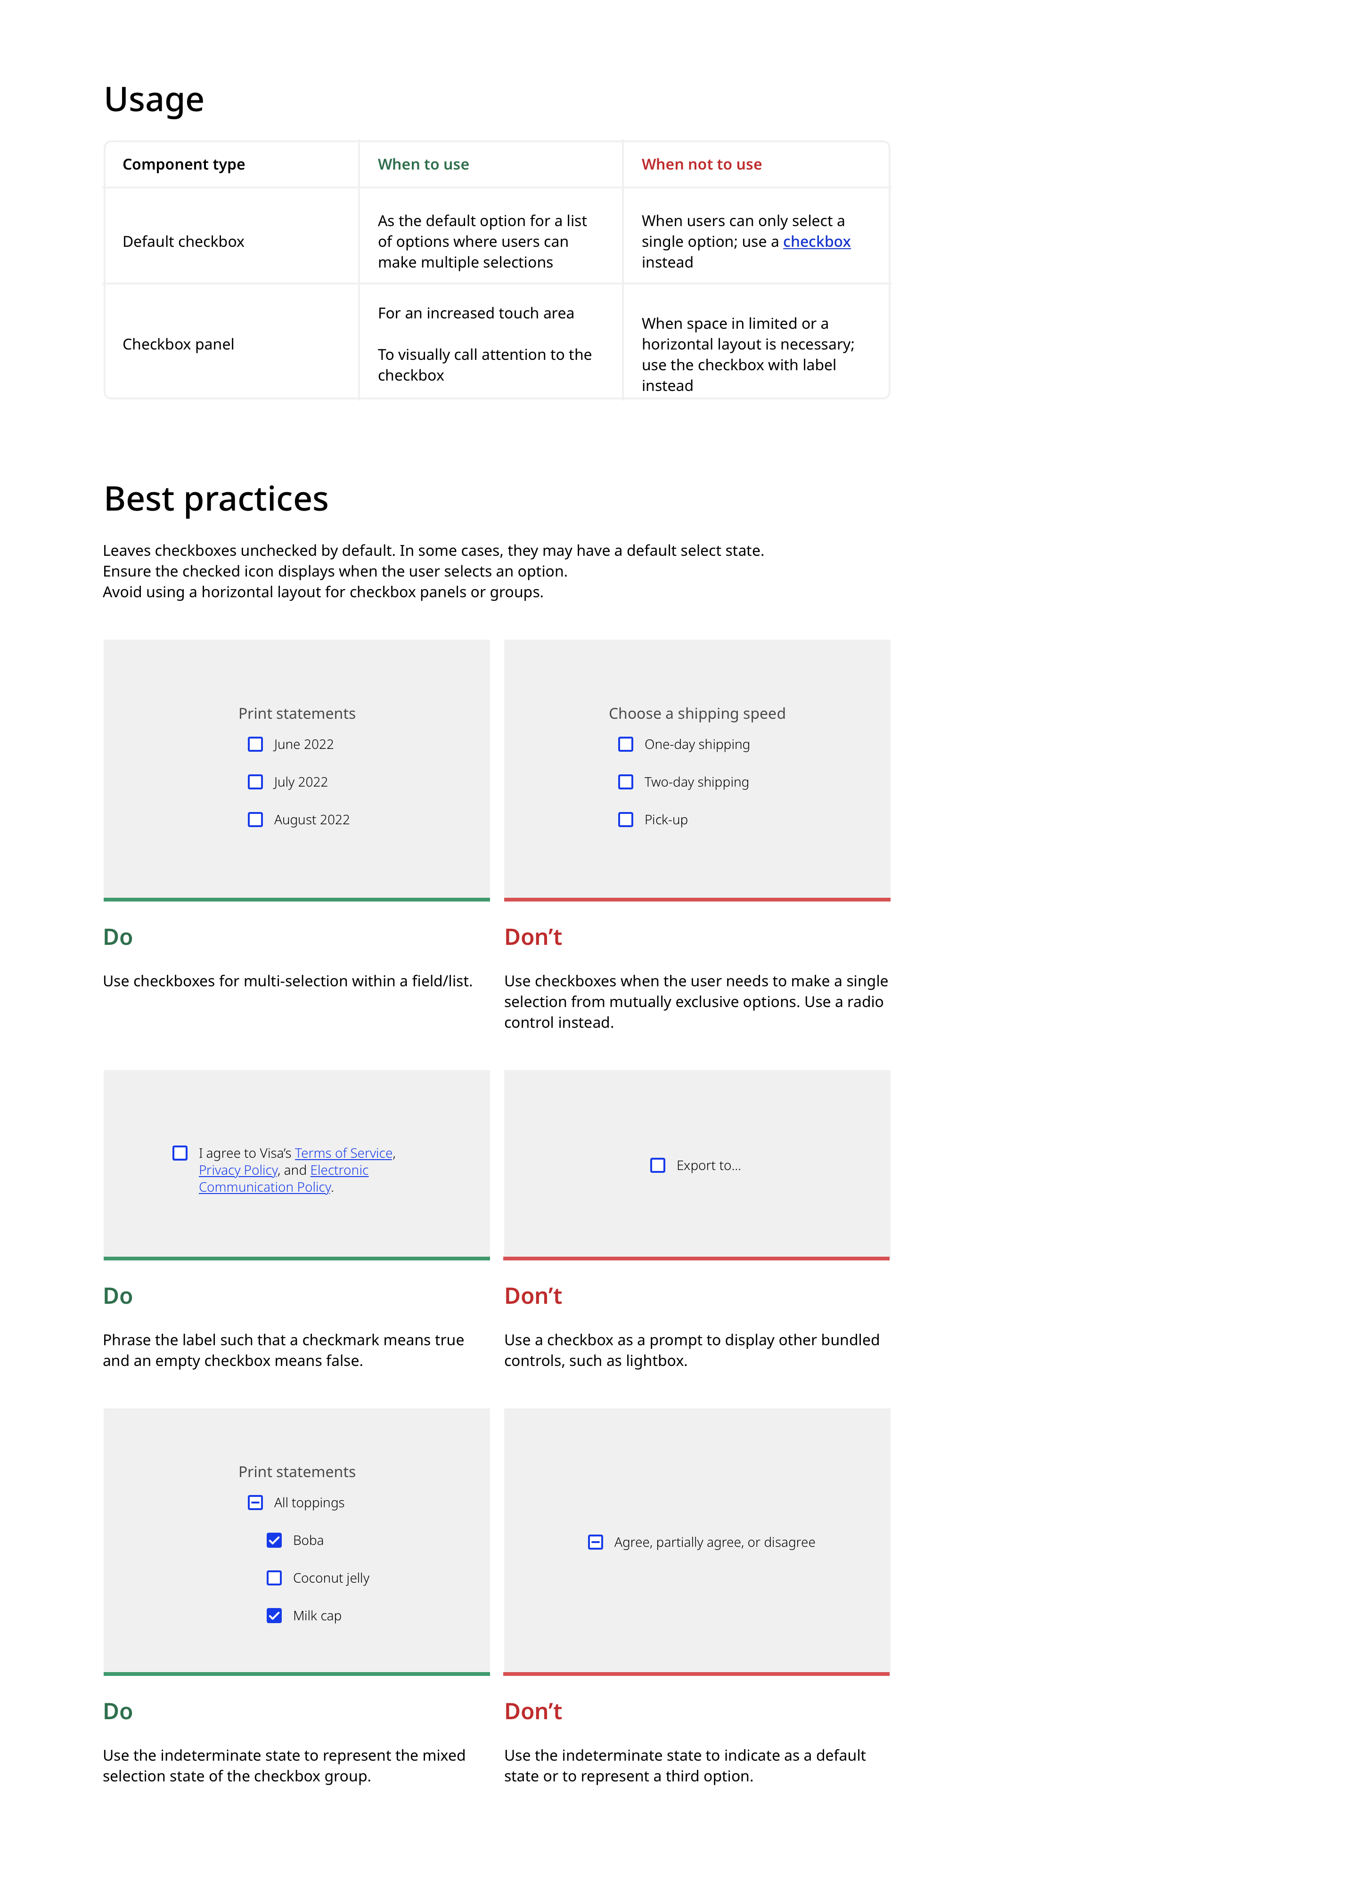Viewport: 1357px width, 1885px height.
Task: Click the indeterminate All toppings checkbox
Action: tap(255, 1503)
